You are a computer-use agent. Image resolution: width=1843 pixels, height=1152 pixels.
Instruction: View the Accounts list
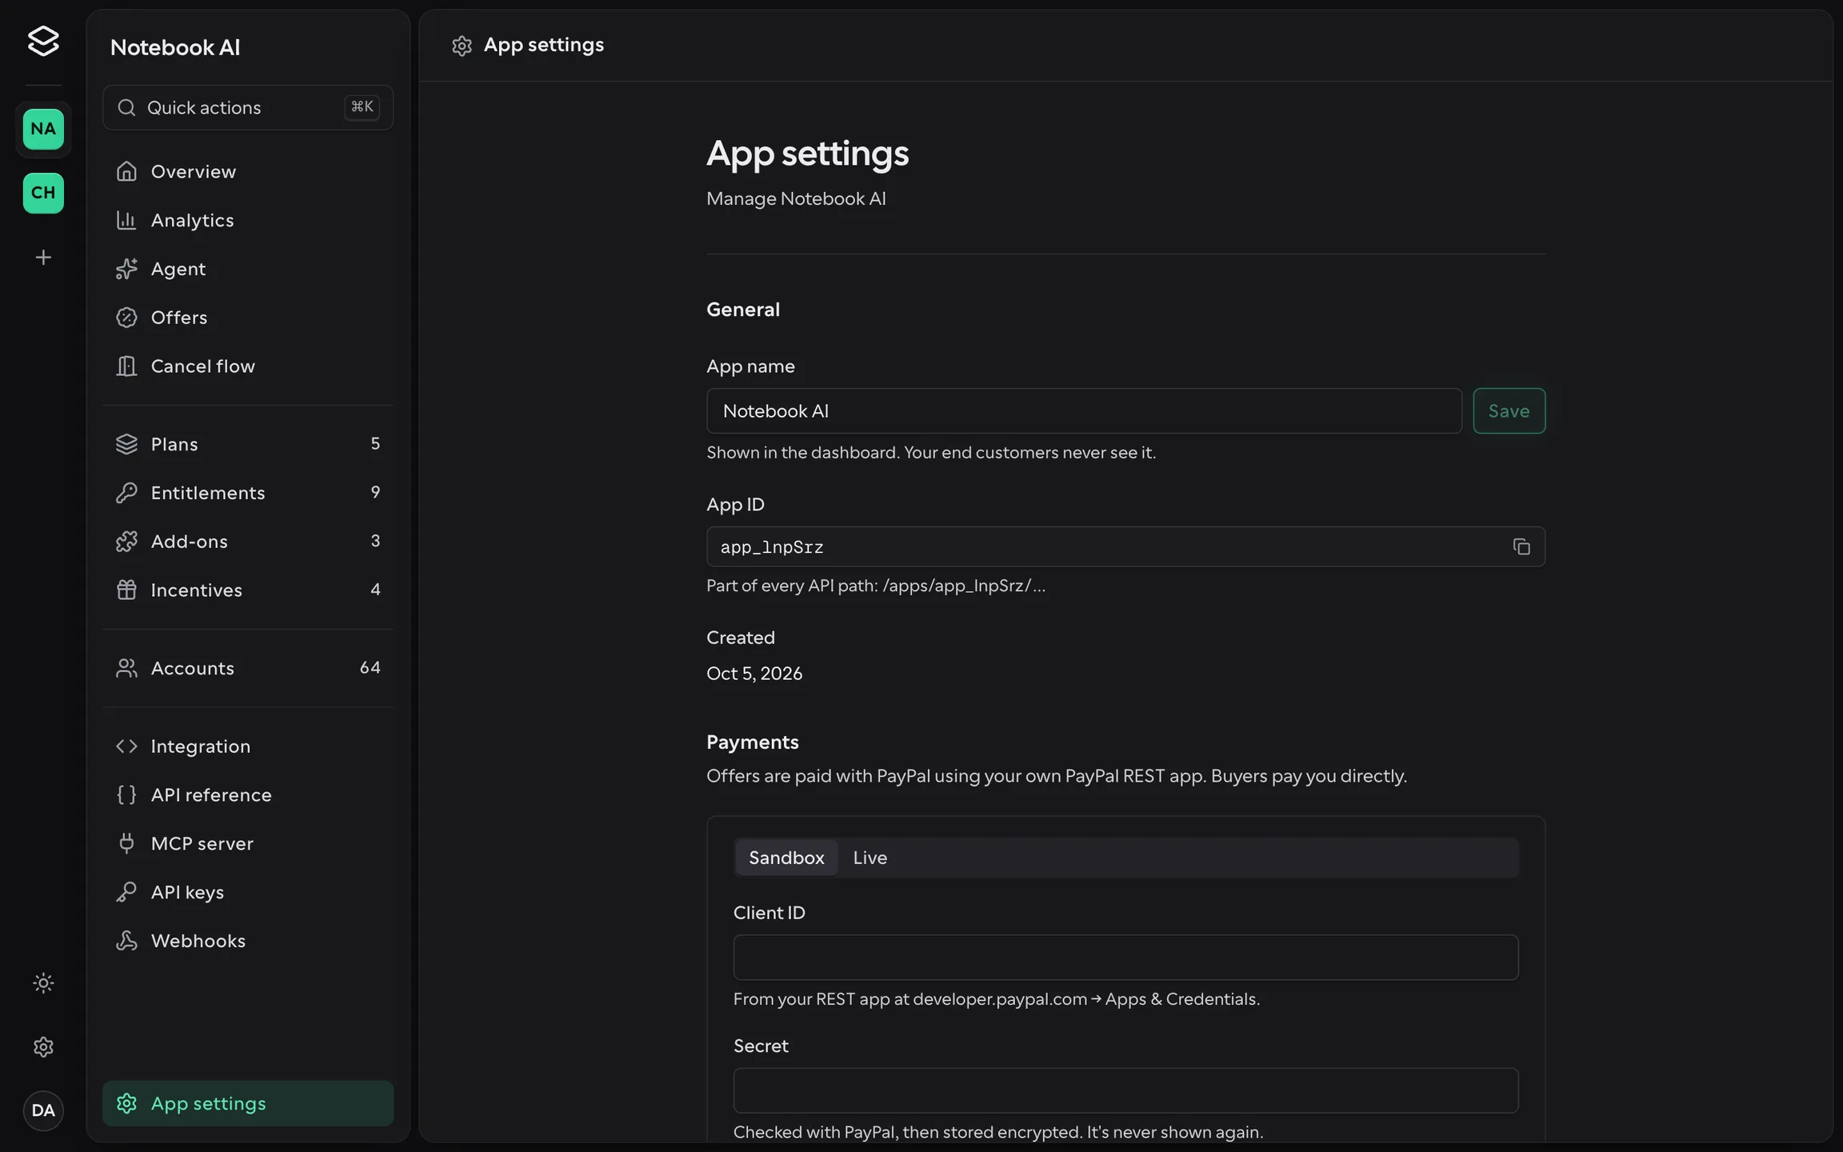tap(248, 668)
